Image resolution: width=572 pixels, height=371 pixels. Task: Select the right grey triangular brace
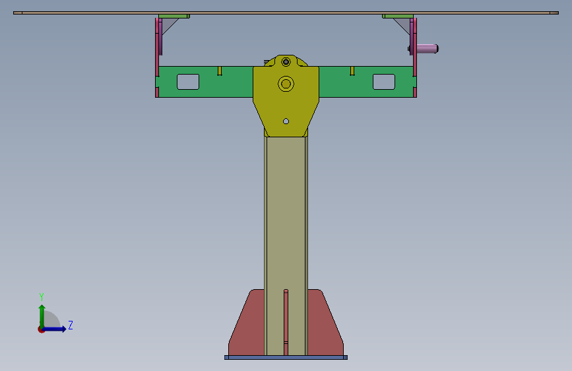[404, 25]
